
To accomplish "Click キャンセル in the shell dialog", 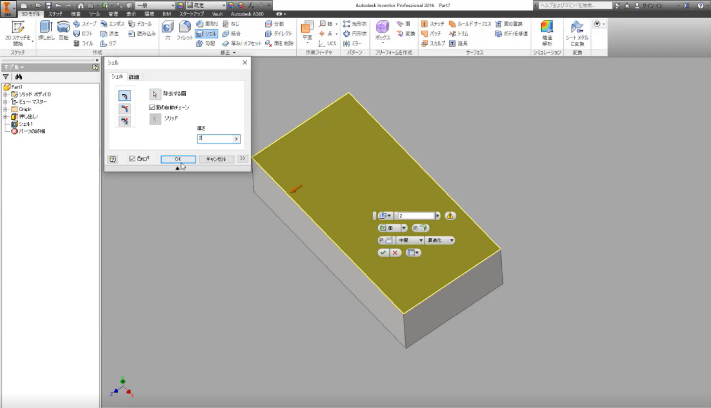I will (x=216, y=159).
